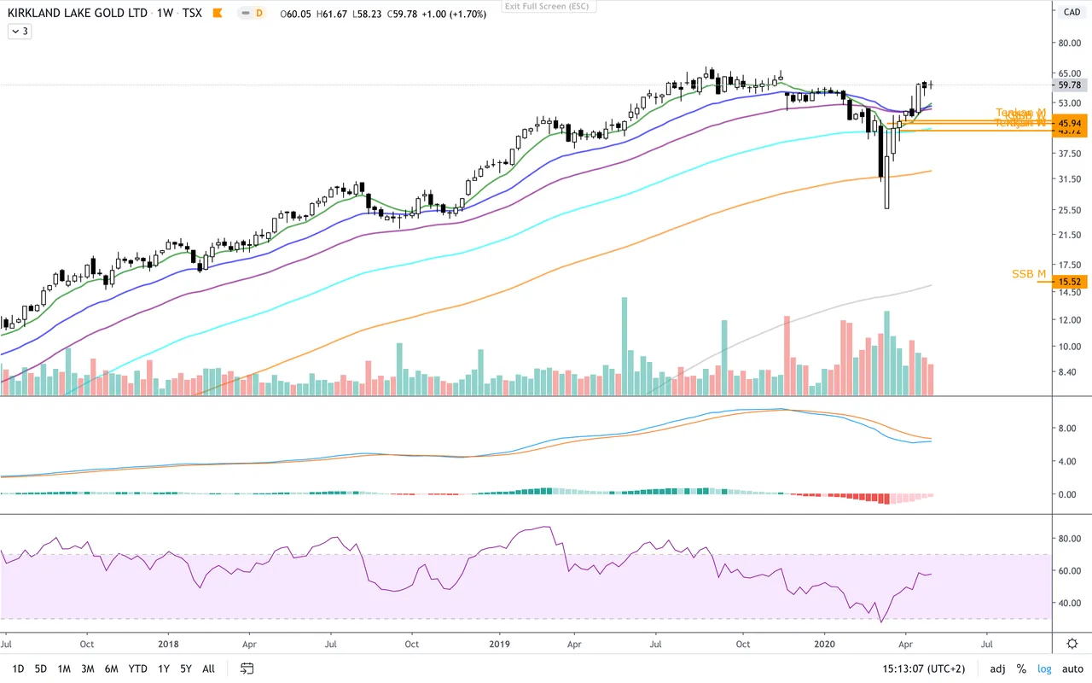The height and width of the screenshot is (683, 1092).
Task: Select the 6M time range
Action: pyautogui.click(x=111, y=668)
